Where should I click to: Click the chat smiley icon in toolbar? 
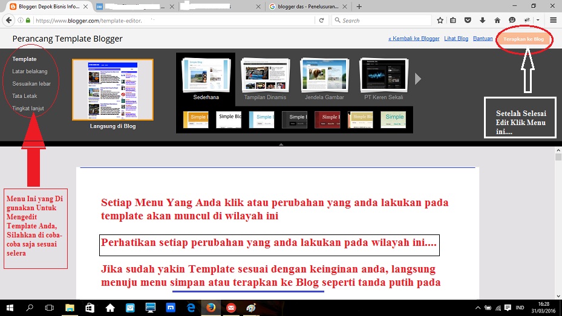(512, 21)
